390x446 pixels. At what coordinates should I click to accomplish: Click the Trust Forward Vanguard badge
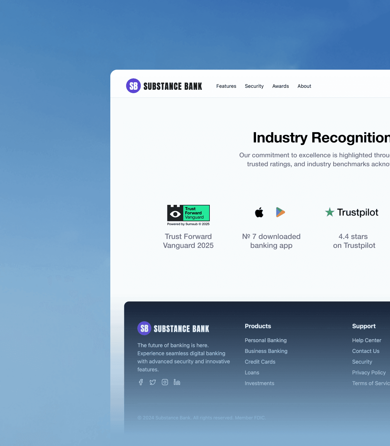tap(188, 215)
